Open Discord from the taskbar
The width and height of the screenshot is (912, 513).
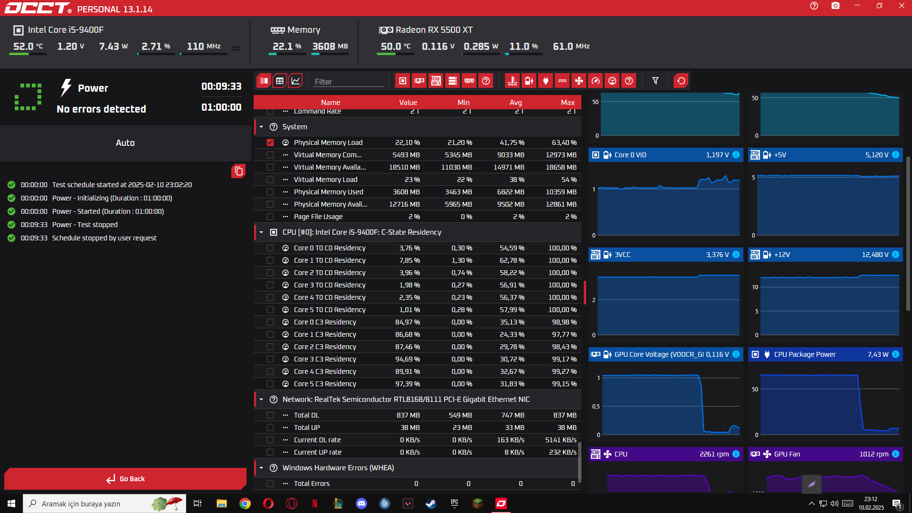pos(361,503)
